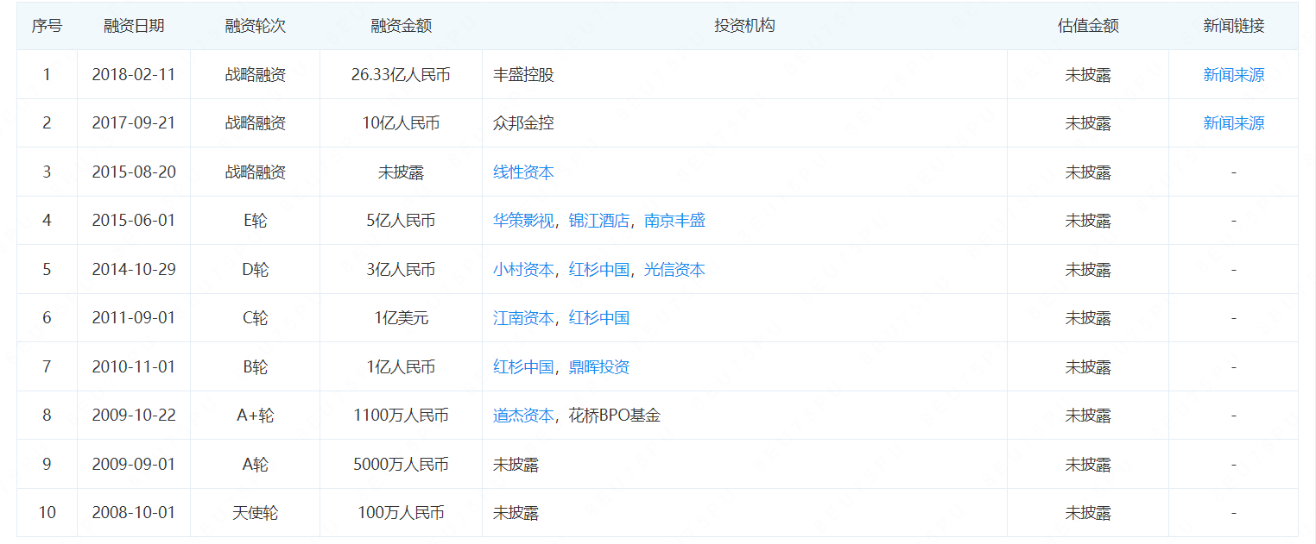Screen dimensions: 1316x544
Task: Click the E轮 round cell
Action: 255,221
